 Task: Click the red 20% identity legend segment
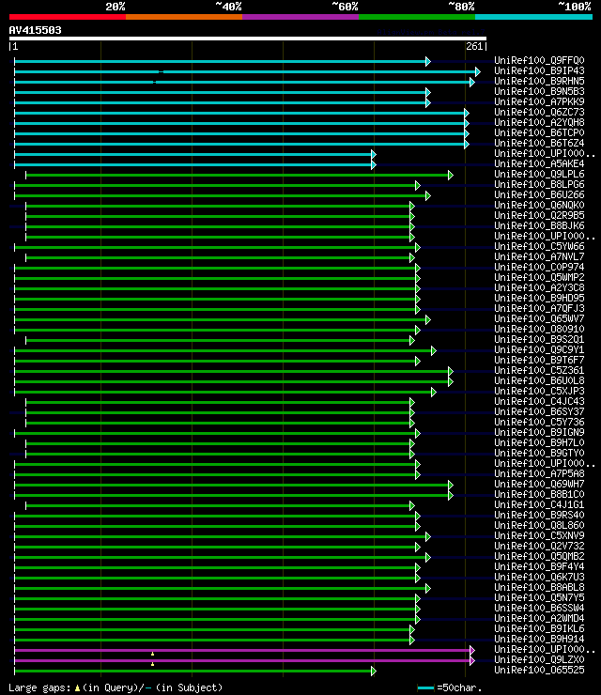(68, 17)
